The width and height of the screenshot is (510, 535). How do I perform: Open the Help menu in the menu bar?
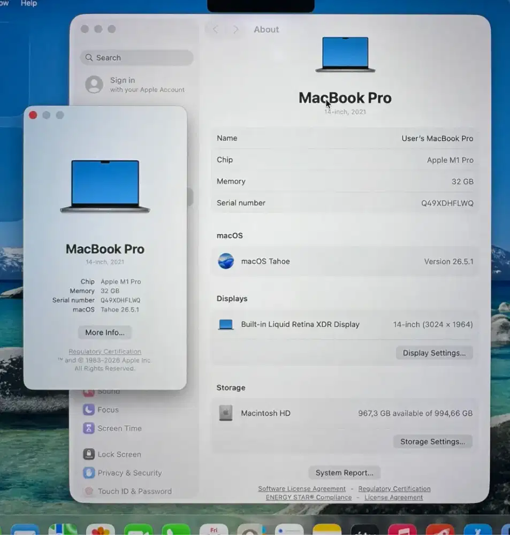pos(29,3)
